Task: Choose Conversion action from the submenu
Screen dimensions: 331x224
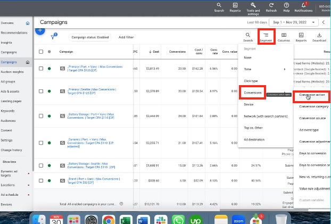Action: coord(312,96)
